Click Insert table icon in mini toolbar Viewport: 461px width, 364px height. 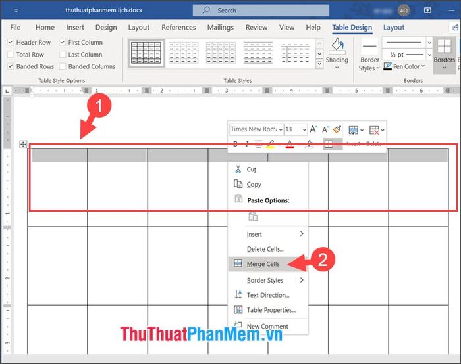click(x=353, y=130)
